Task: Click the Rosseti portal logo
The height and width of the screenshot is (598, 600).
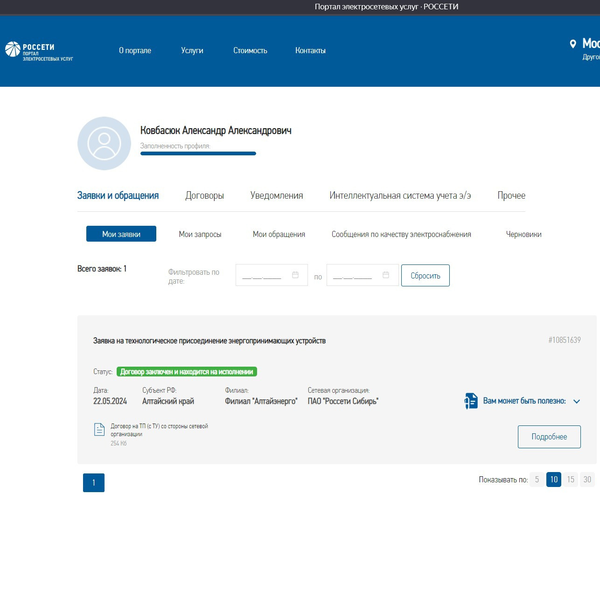Action: tap(39, 51)
